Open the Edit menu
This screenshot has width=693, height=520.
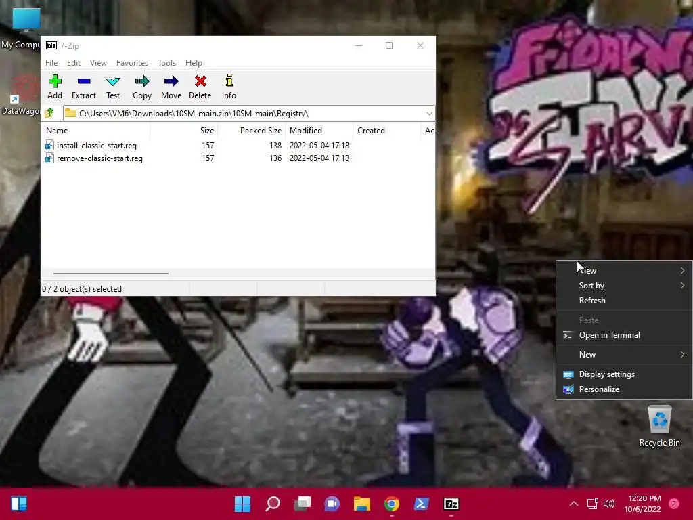click(x=73, y=63)
